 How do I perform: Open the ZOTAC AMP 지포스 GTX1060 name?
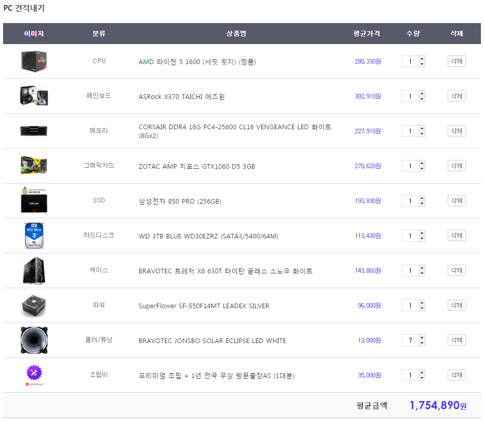pos(197,166)
